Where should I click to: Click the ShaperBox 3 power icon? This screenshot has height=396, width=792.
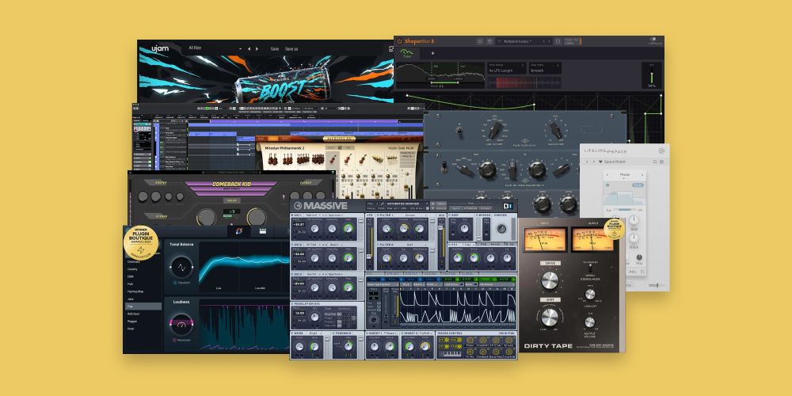(x=399, y=41)
